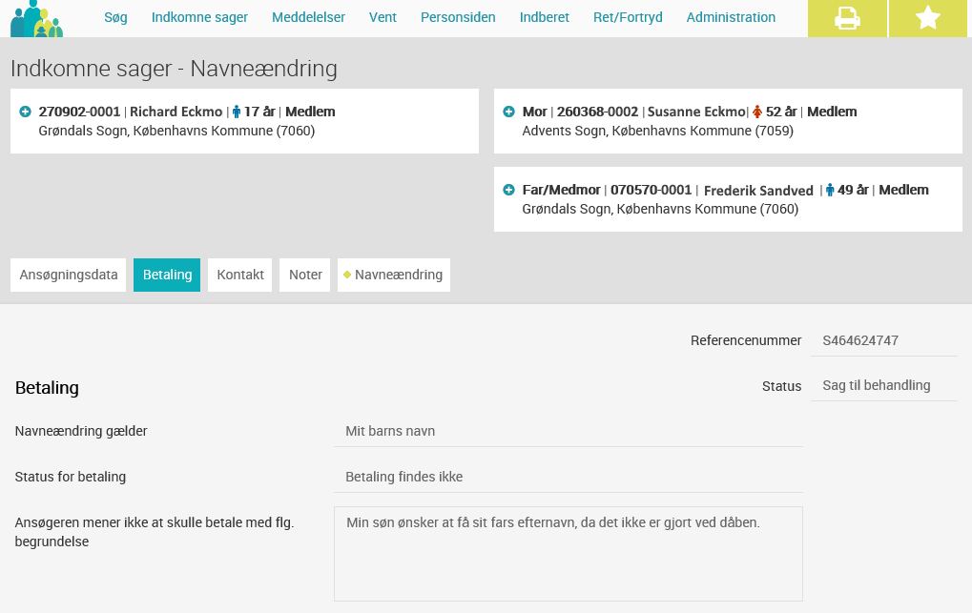
Task: Click the family logo icon
Action: tap(36, 19)
